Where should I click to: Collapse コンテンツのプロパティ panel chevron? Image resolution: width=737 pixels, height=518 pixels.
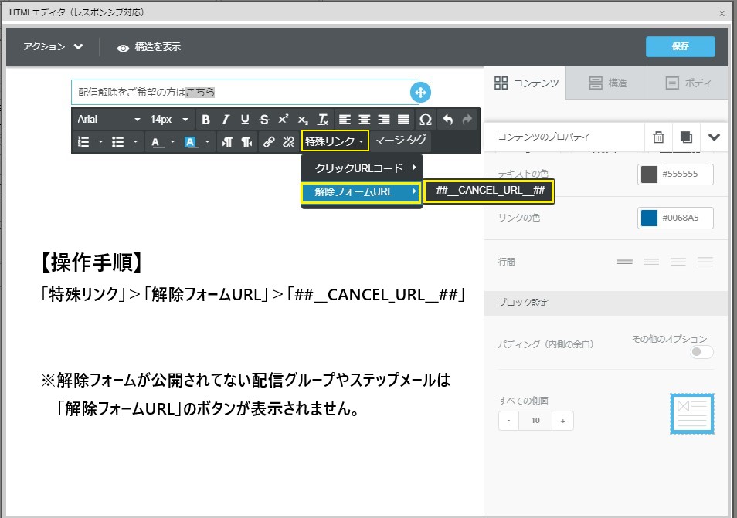coord(714,137)
